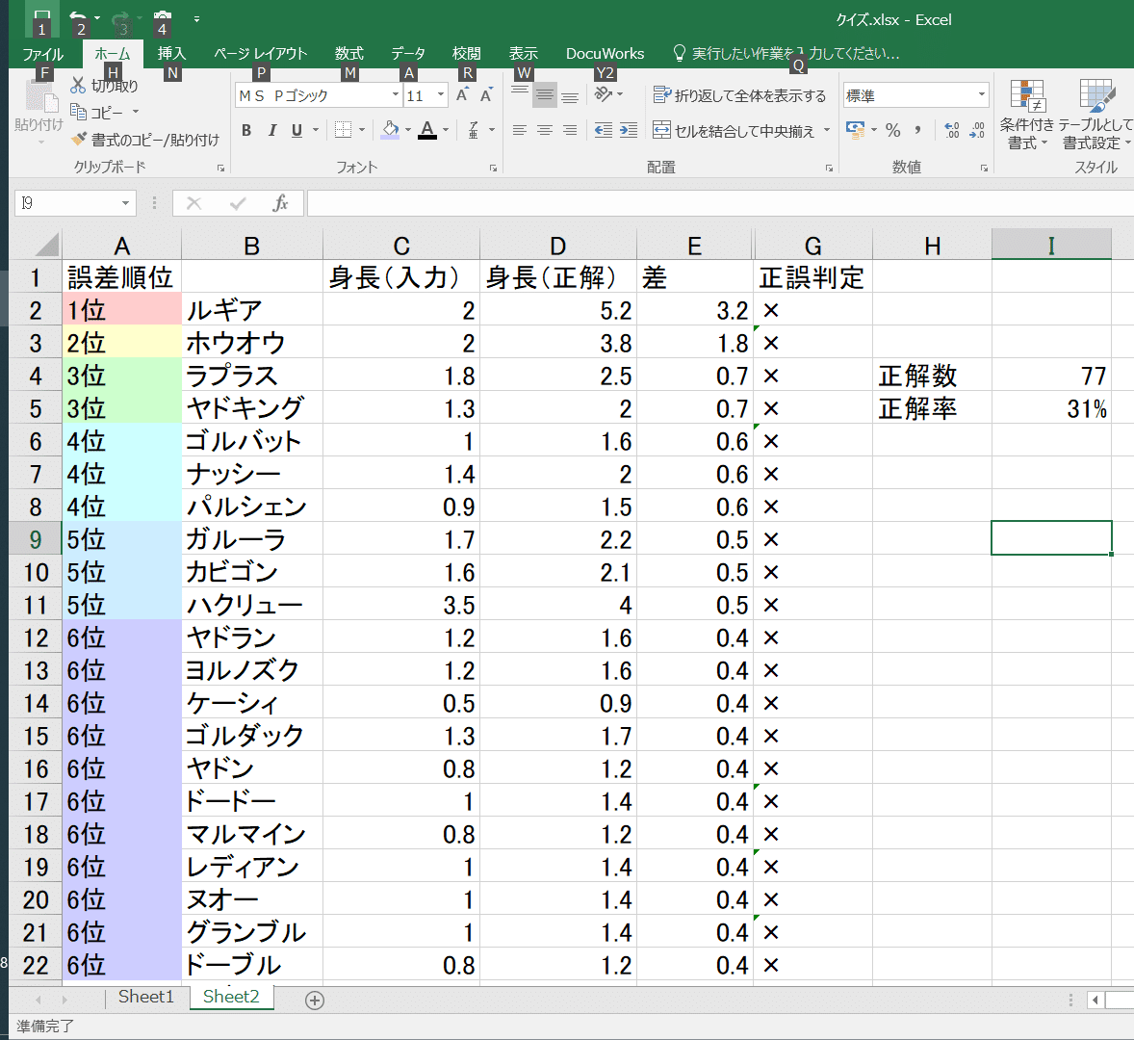The image size is (1134, 1040).
Task: Apply Comma Style format
Action: pyautogui.click(x=917, y=130)
